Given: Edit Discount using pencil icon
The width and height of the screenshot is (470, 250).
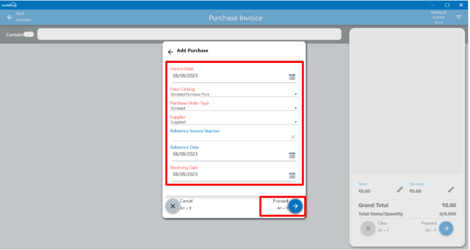Looking at the screenshot, I should [451, 190].
